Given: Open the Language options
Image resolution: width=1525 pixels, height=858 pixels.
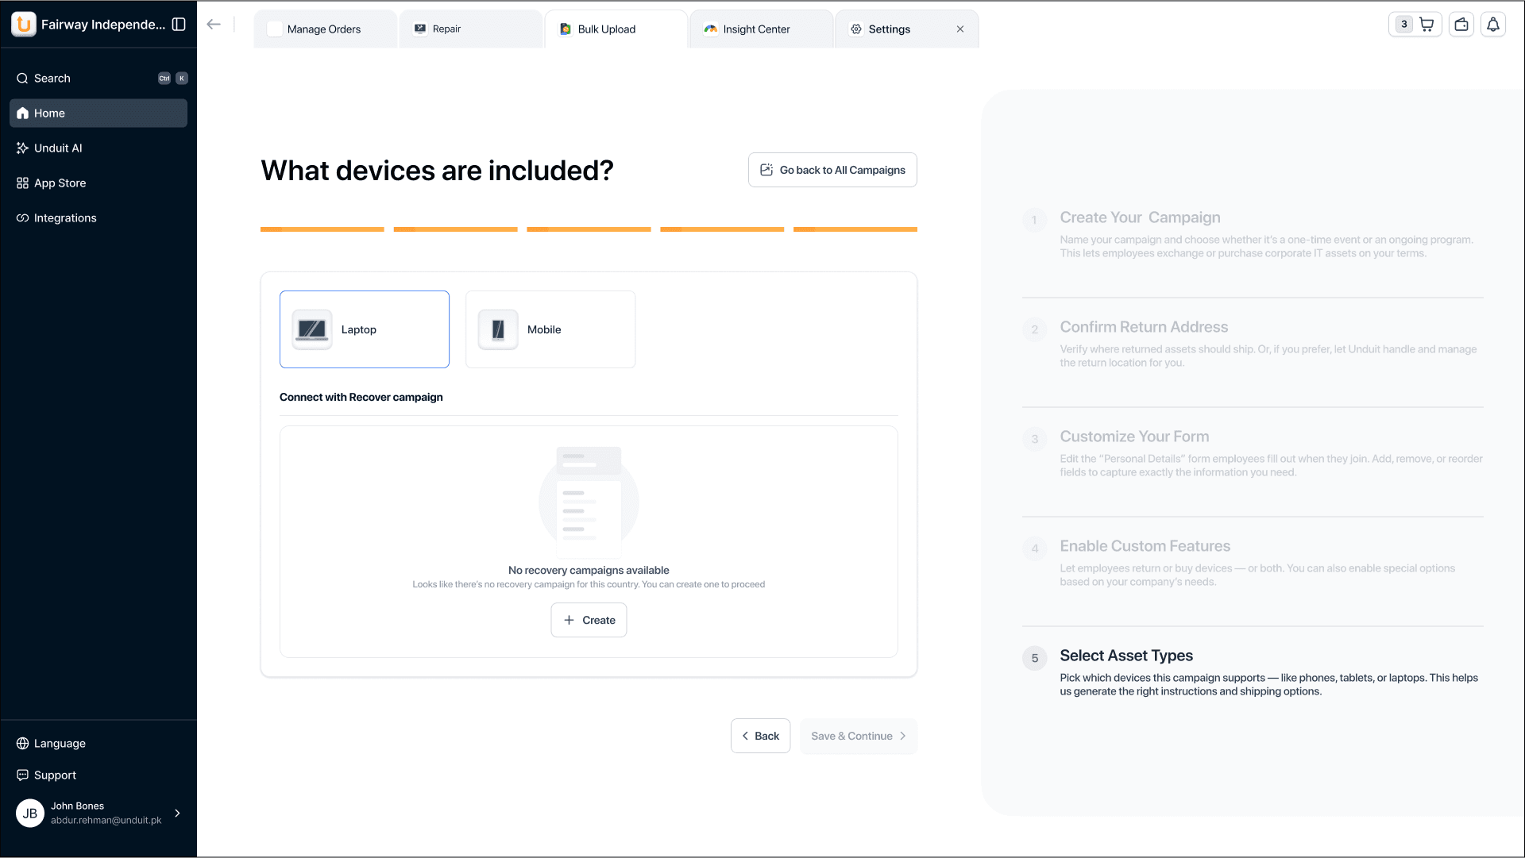Looking at the screenshot, I should point(59,743).
